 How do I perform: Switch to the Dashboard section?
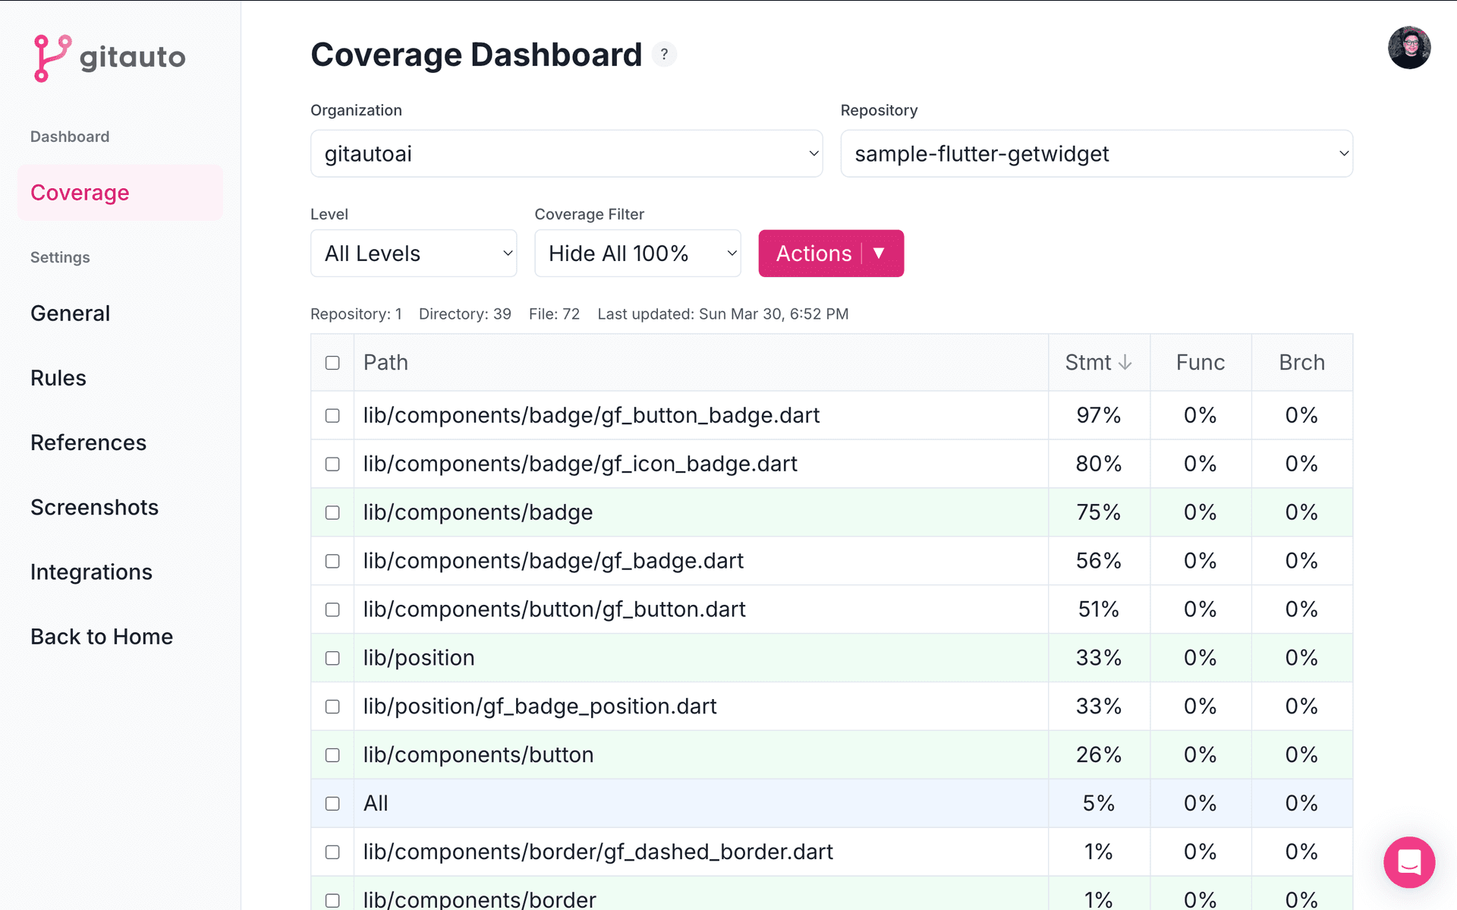(69, 136)
